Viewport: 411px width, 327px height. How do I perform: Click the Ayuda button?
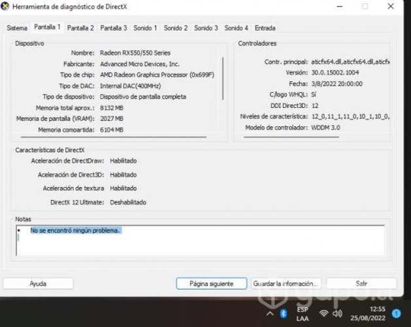click(38, 283)
